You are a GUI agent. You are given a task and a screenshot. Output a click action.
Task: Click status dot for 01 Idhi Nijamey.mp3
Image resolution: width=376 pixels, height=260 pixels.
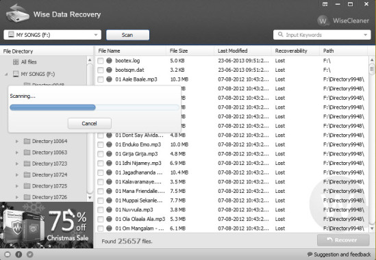point(109,164)
